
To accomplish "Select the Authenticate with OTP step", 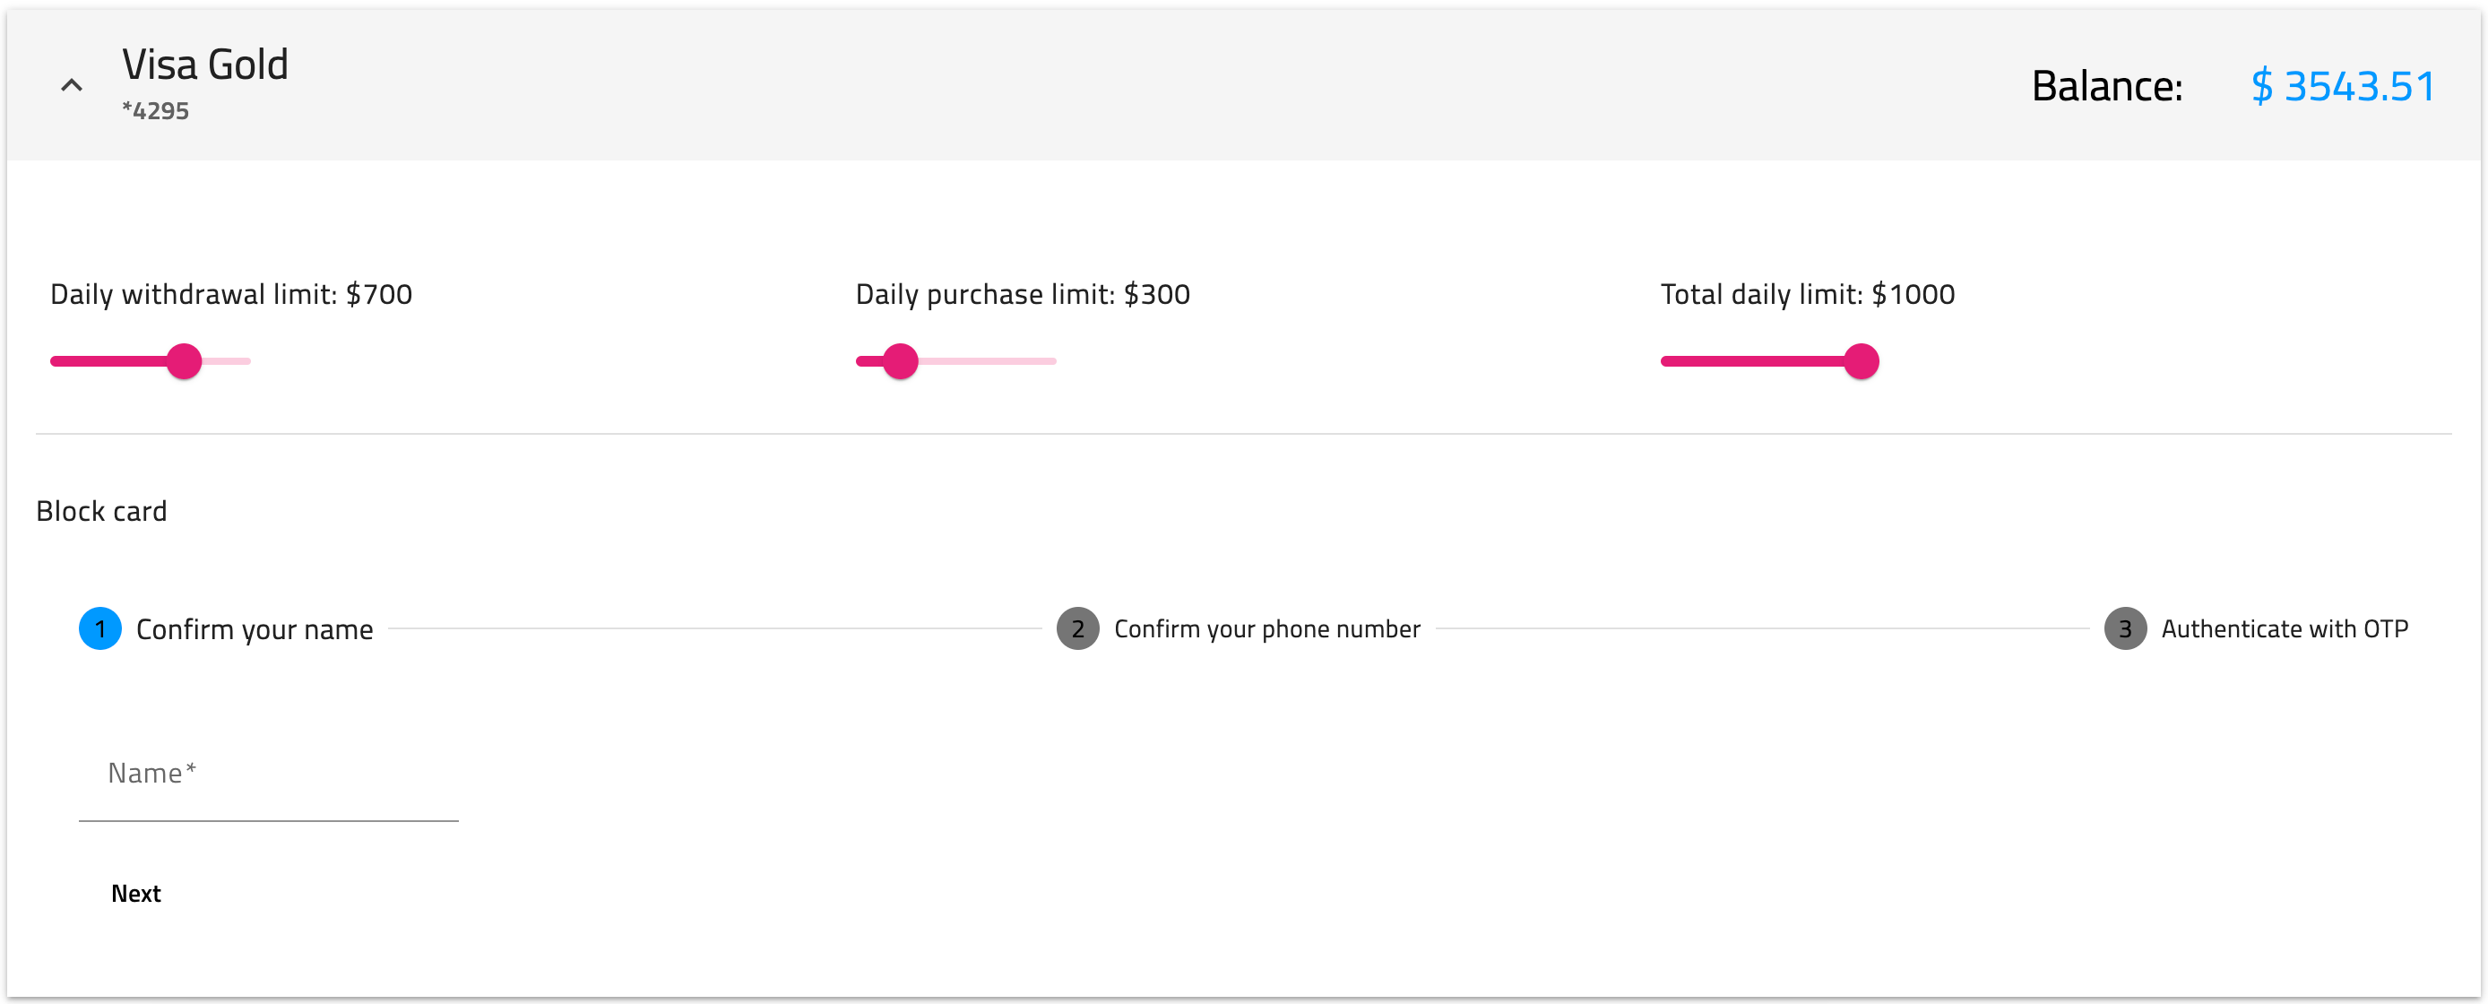I will [x=2284, y=629].
